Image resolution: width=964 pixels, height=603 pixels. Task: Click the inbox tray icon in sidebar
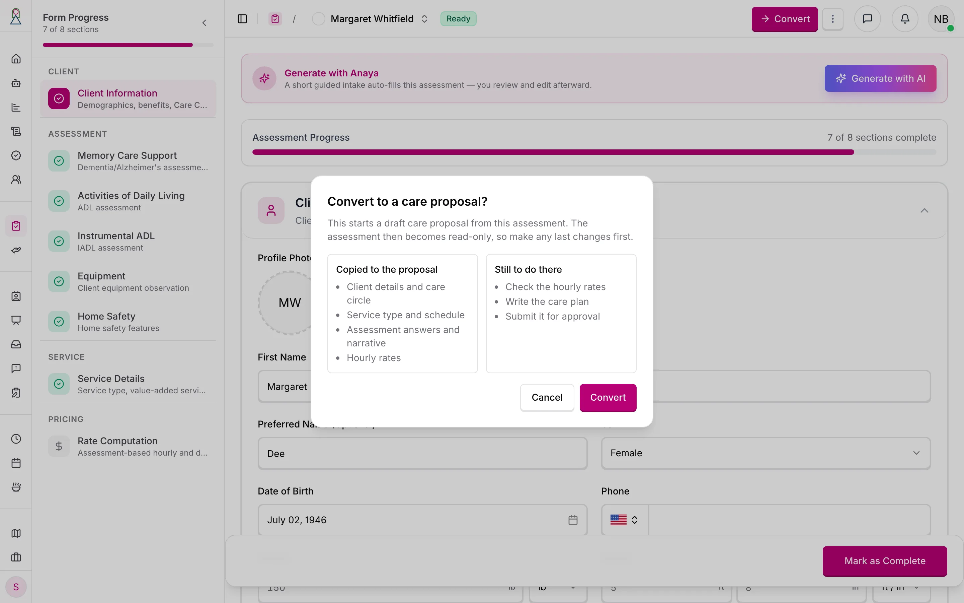(x=16, y=344)
